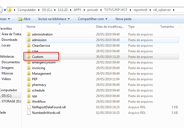Expand the 12.1.23 breadcrumb arrow
Viewport: 184px width, 128px height.
point(71,10)
